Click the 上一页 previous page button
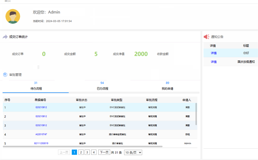 pos(64,152)
